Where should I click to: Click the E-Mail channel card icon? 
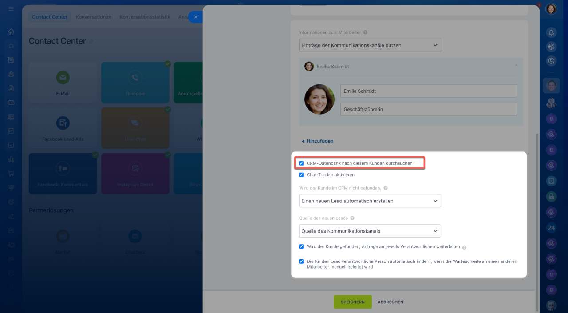(63, 78)
